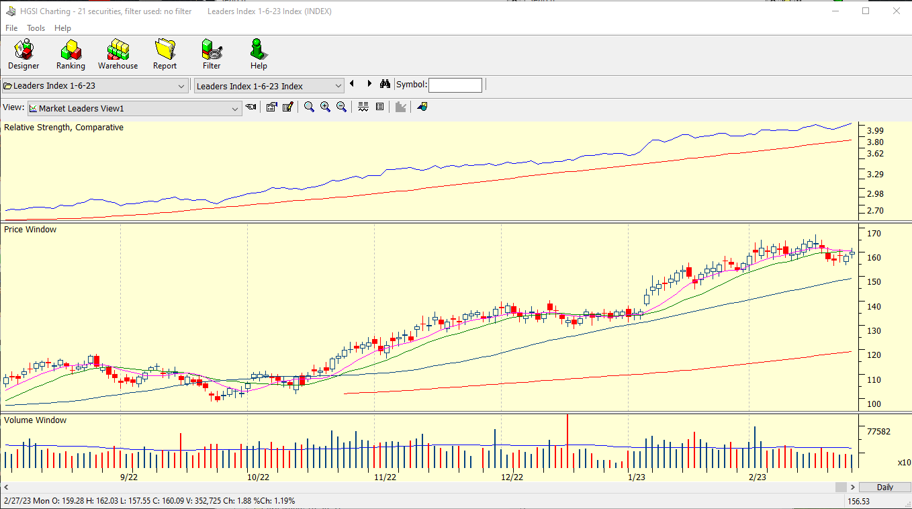Focus the Symbol input field
This screenshot has height=509, width=912.
click(455, 85)
